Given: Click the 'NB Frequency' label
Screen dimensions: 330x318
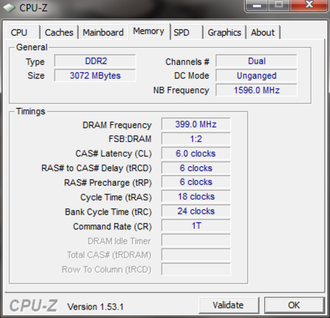Looking at the screenshot, I should [181, 90].
